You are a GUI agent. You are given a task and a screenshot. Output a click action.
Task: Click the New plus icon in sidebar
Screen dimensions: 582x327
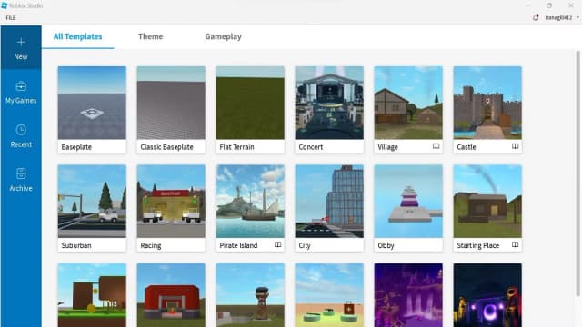pyautogui.click(x=21, y=42)
